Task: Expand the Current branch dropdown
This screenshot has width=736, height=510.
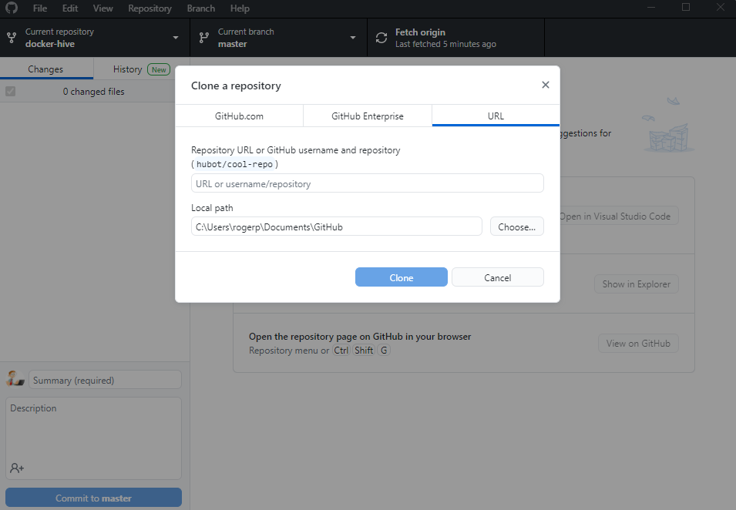Action: point(353,38)
